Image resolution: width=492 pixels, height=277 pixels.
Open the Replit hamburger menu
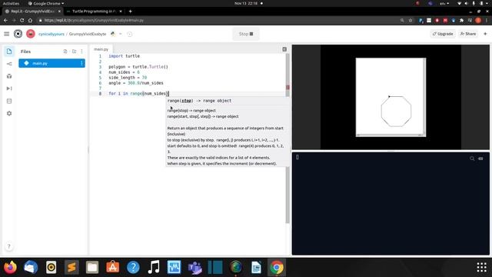7,34
